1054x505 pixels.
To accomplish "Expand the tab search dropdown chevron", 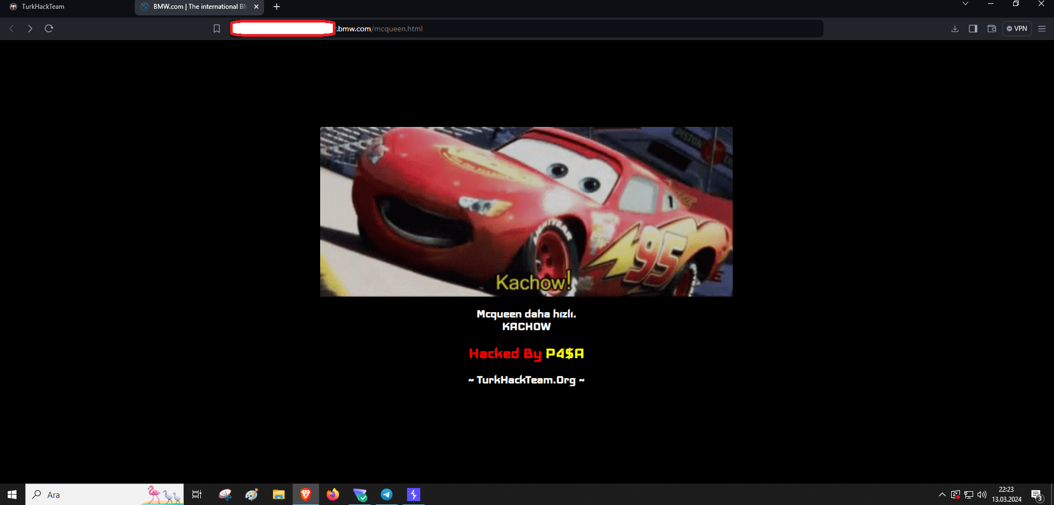I will 965,4.
